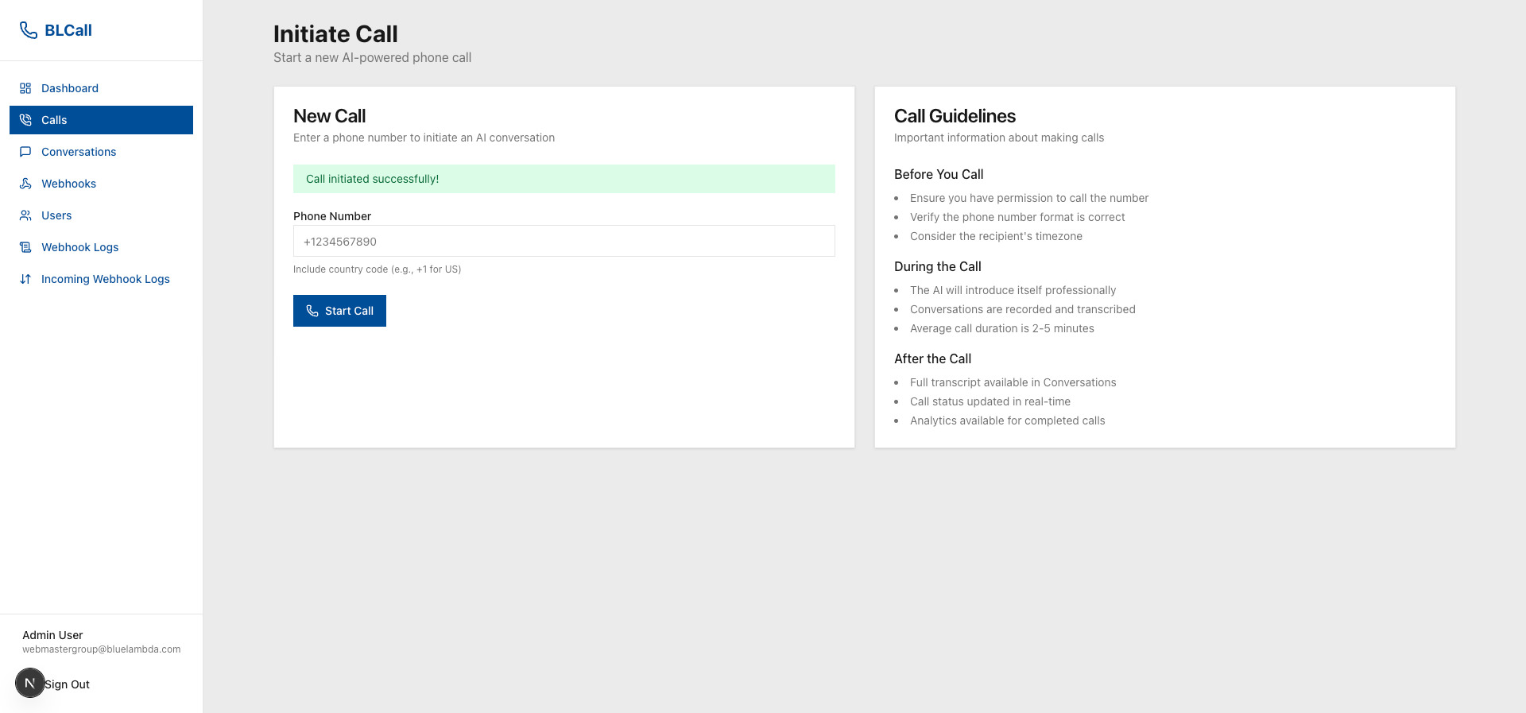Viewport: 1526px width, 713px height.
Task: Click the Dashboard grid icon
Action: [x=25, y=88]
